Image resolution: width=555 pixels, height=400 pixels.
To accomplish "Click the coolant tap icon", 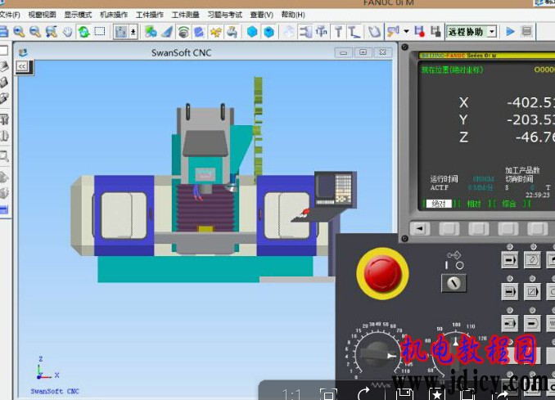I will 232,32.
